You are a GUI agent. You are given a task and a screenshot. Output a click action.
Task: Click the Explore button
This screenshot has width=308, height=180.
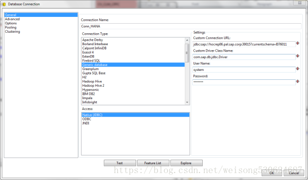(x=186, y=163)
